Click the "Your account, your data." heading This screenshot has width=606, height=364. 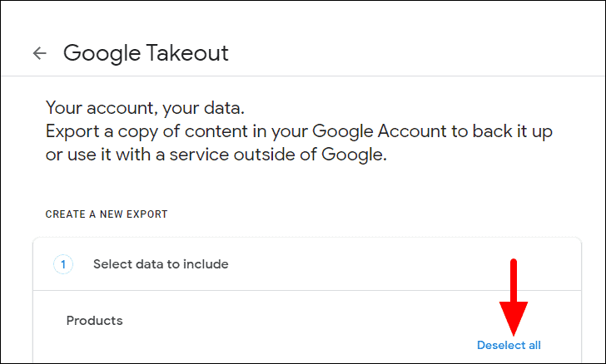146,108
